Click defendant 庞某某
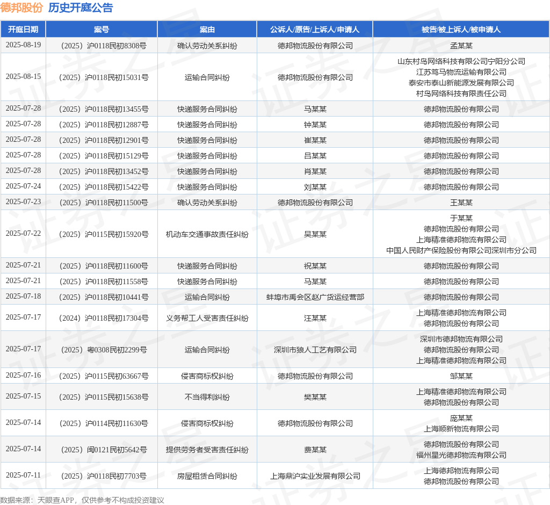 461,418
